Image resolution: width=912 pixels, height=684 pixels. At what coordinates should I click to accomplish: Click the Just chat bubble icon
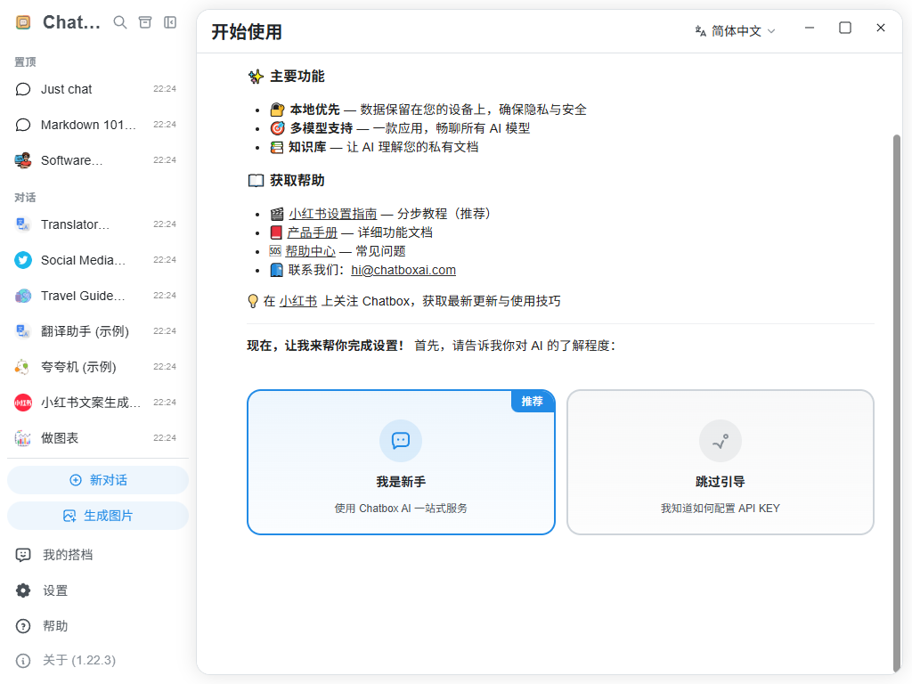click(x=22, y=89)
